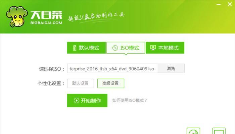The height and width of the screenshot is (134, 235).
Task: Click the 超级U盘启动制作工具 slogan text
Action: [96, 17]
